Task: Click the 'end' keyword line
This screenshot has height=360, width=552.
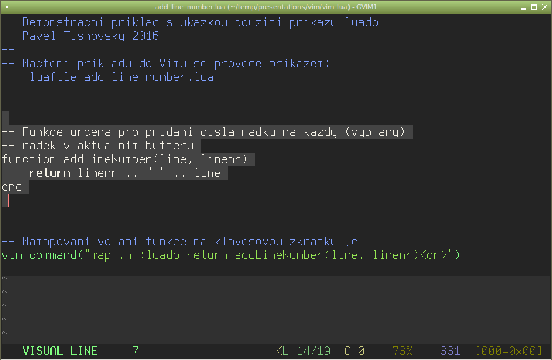Action: pos(12,187)
